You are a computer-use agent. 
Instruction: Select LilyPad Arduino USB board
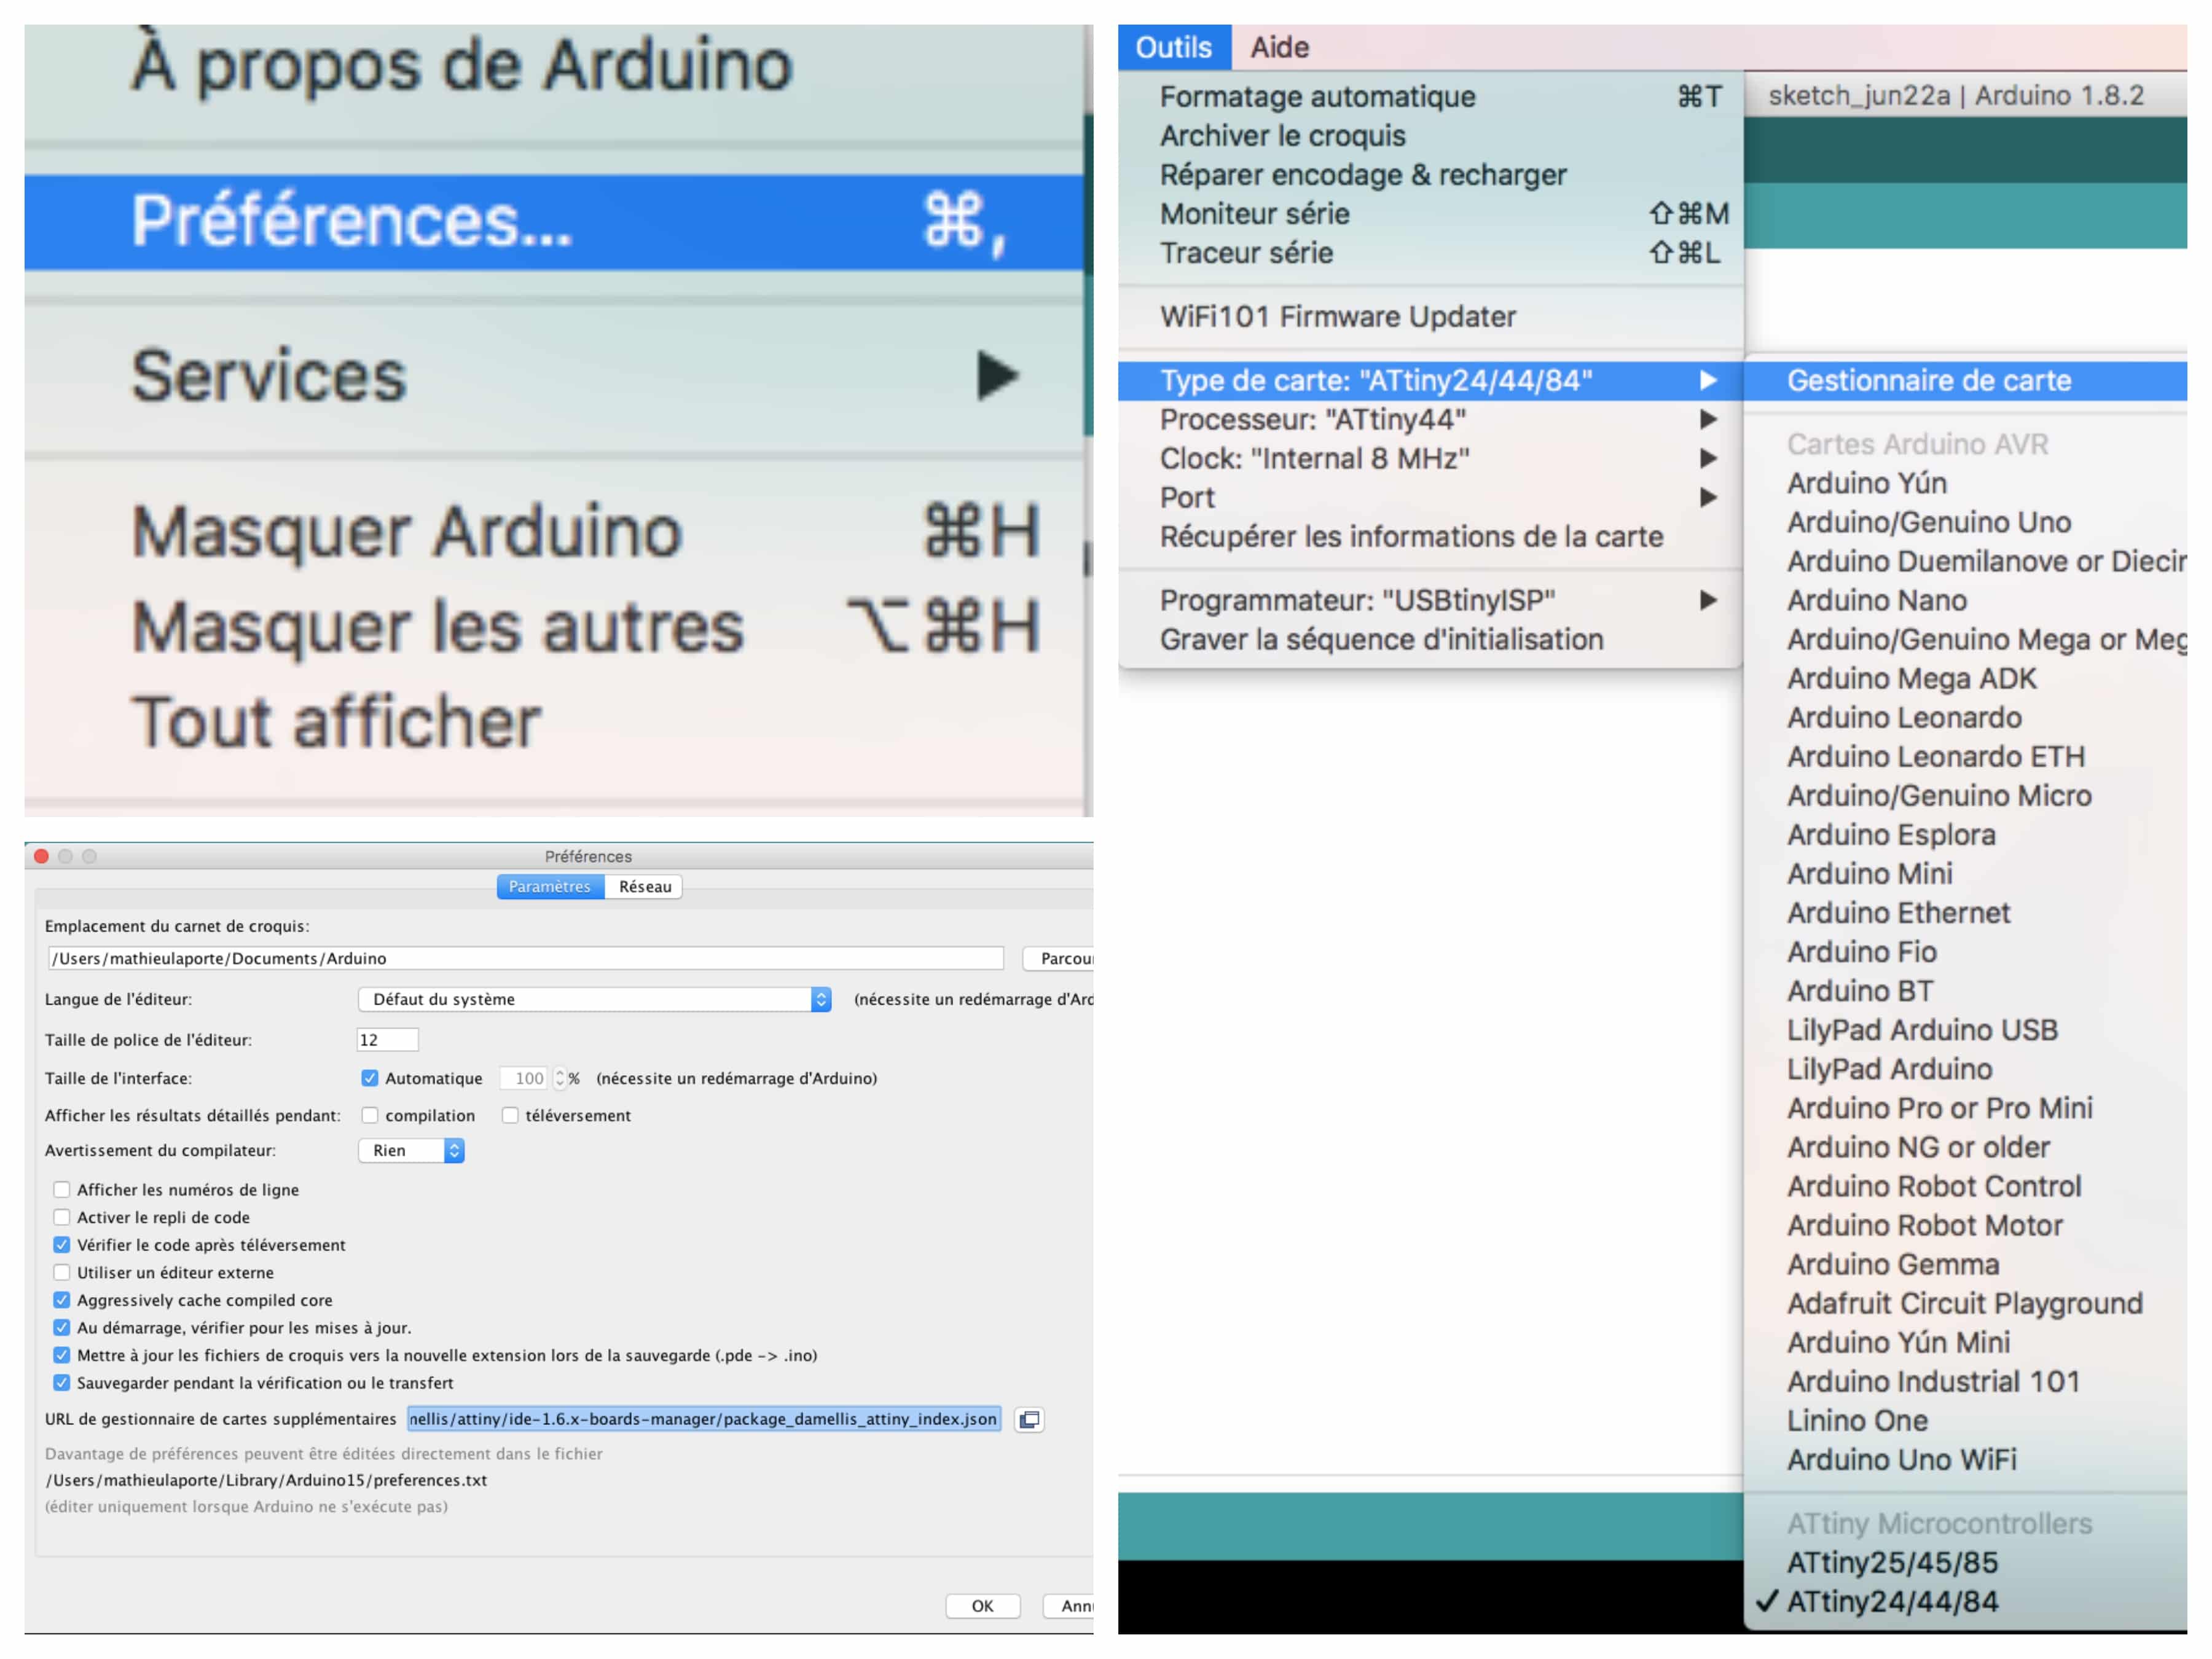[1966, 1030]
